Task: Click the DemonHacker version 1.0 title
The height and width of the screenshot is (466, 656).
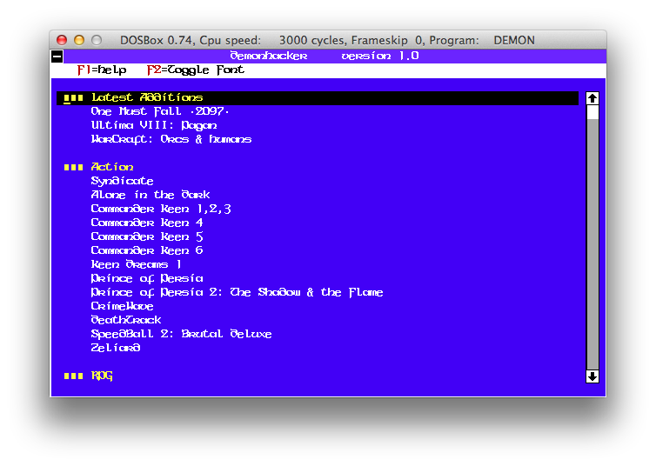Action: [x=325, y=56]
